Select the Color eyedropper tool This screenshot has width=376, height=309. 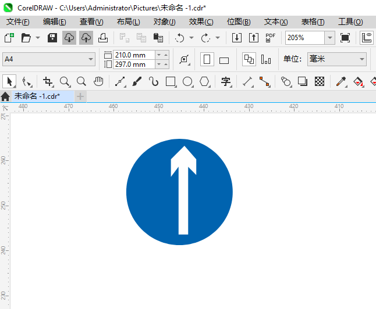(341, 82)
